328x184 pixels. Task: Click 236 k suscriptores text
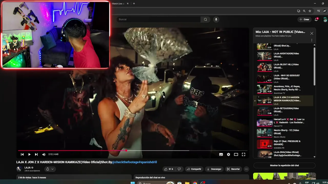coord(32,171)
